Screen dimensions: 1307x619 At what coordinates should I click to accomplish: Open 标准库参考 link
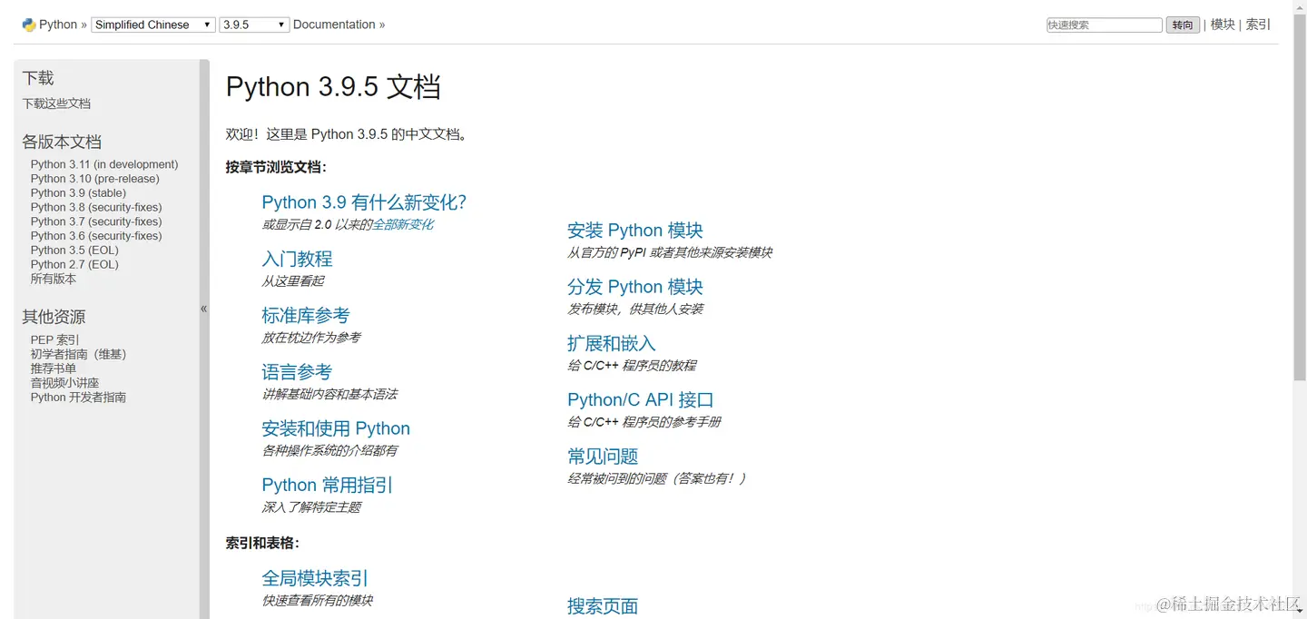coord(306,315)
